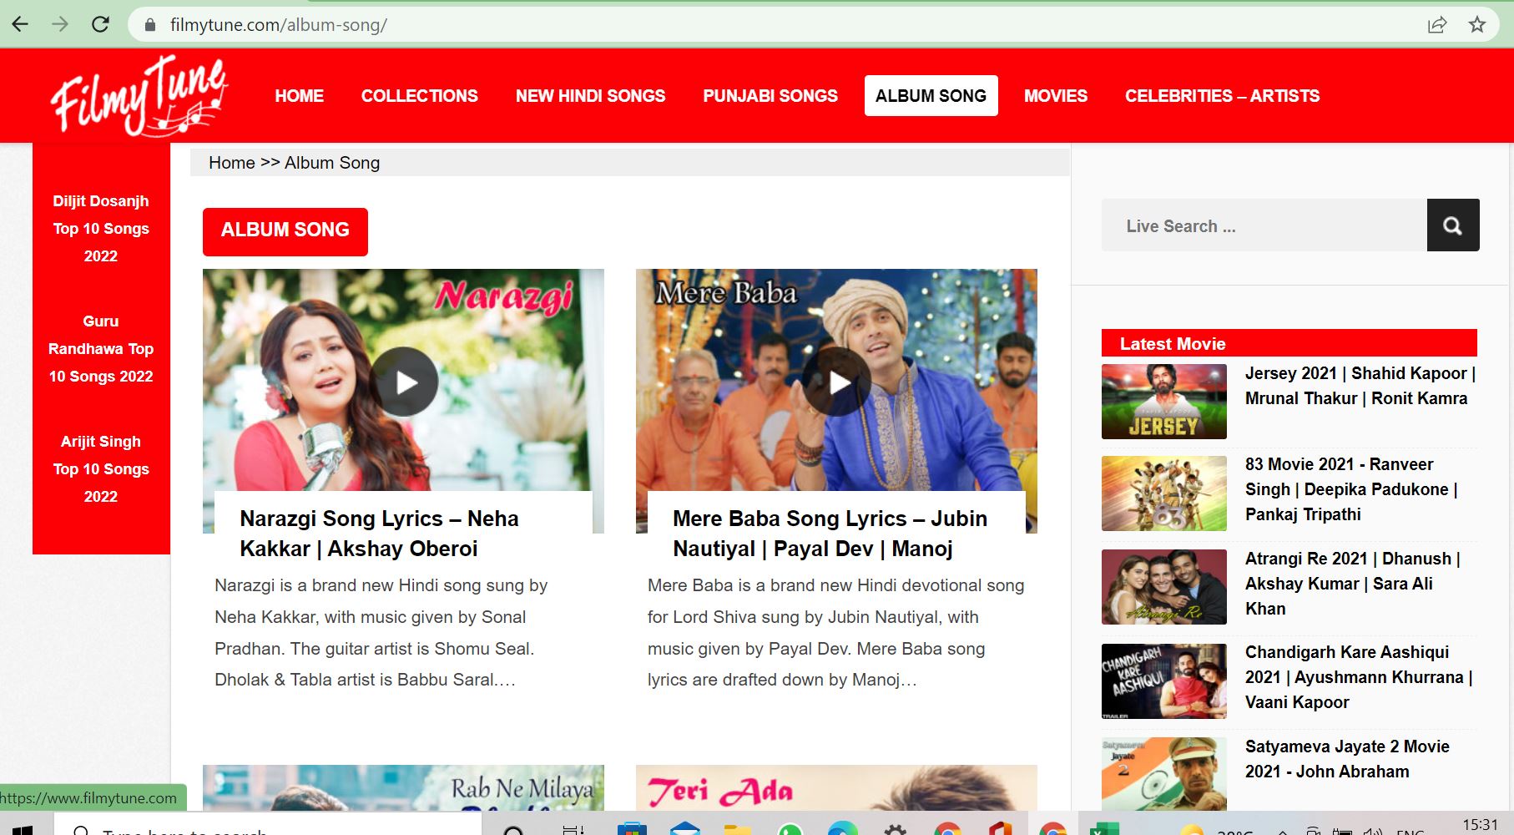Open Narazgi Song Lyrics article title
This screenshot has width=1514, height=835.
(x=379, y=534)
